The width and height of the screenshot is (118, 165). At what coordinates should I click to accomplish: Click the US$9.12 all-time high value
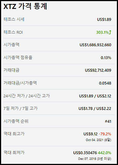point(91,134)
